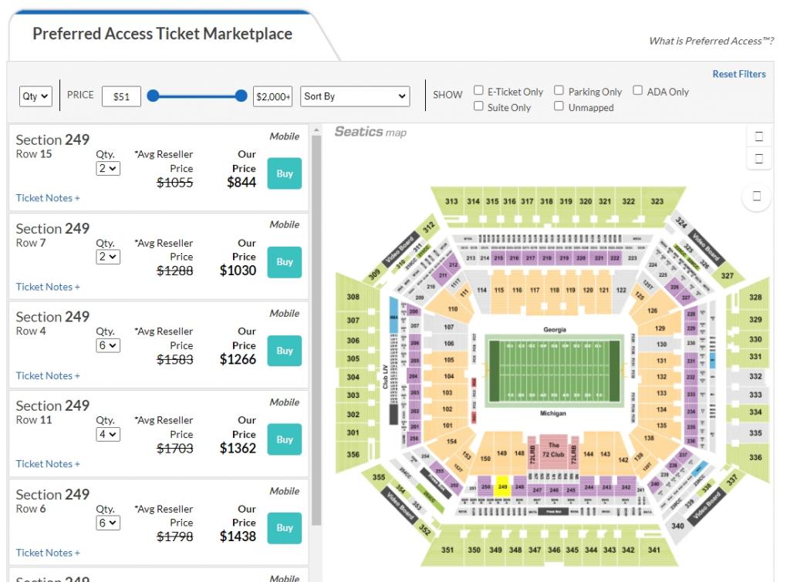Click the second map control icon below it
This screenshot has width=790, height=582.
(759, 158)
